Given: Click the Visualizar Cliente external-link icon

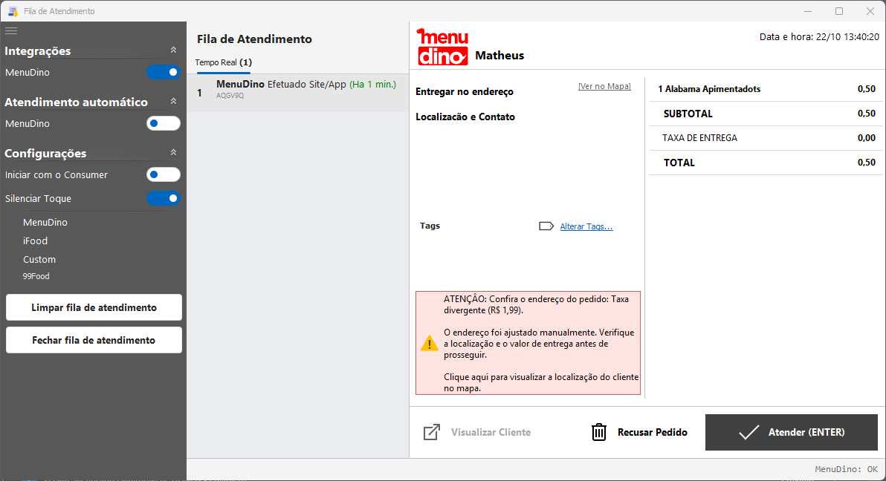Looking at the screenshot, I should [x=432, y=432].
